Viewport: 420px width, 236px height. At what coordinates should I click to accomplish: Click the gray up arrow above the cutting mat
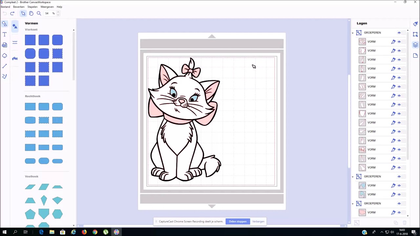(212, 36)
